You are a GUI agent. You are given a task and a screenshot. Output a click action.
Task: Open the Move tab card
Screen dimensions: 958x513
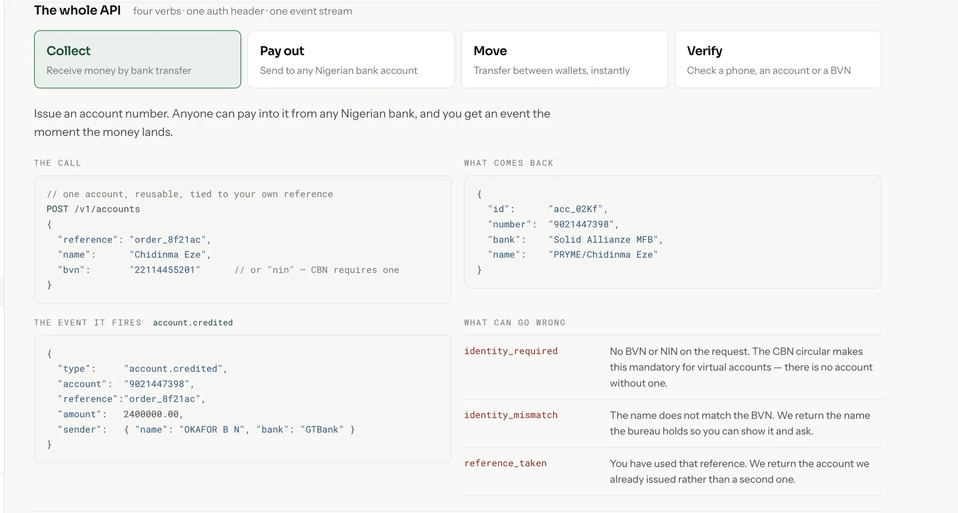click(565, 59)
